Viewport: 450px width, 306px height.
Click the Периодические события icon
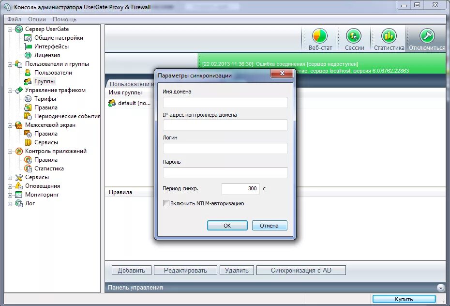(28, 116)
